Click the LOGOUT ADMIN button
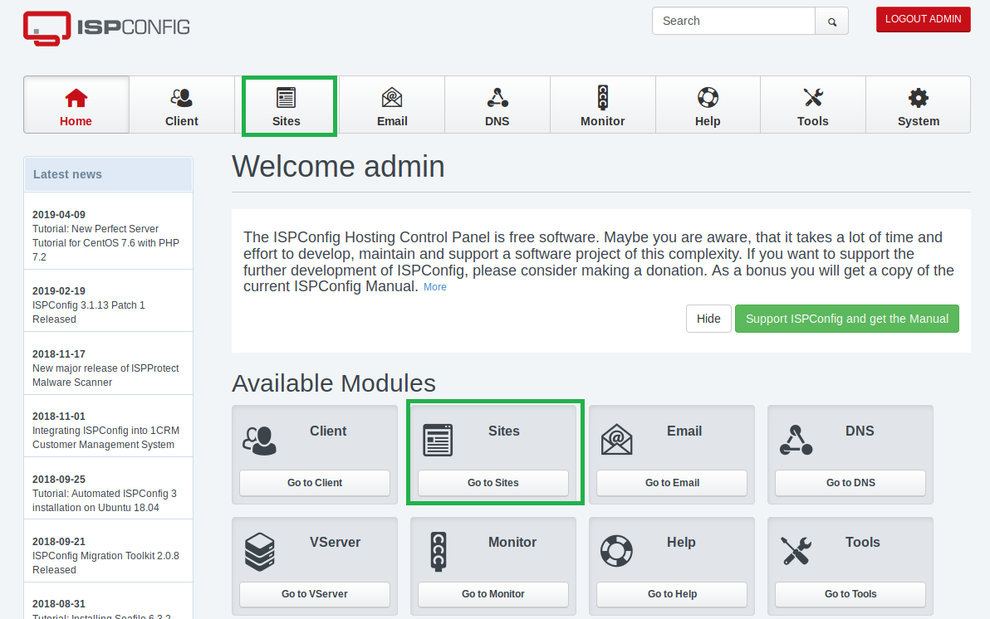990x619 pixels. click(x=923, y=19)
